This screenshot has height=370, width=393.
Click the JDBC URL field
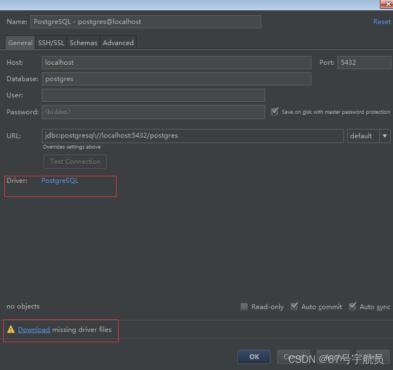(x=193, y=136)
